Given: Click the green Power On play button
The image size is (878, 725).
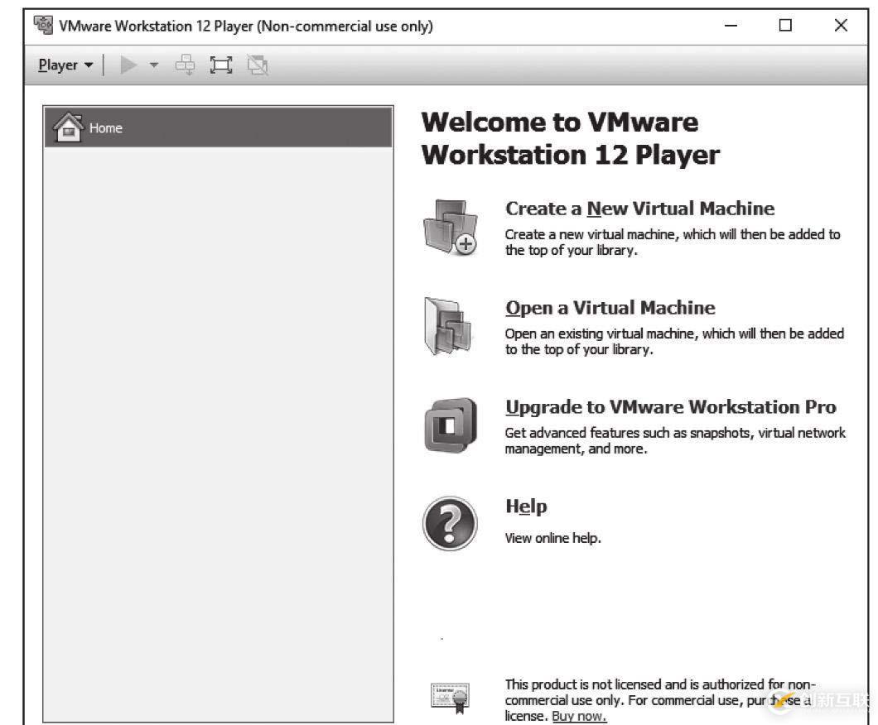Looking at the screenshot, I should (x=128, y=65).
